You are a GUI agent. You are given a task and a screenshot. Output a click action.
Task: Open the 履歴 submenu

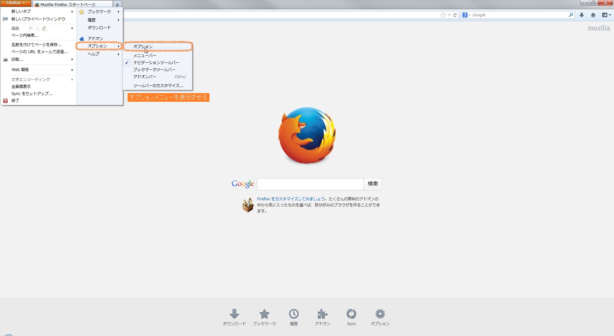click(99, 20)
